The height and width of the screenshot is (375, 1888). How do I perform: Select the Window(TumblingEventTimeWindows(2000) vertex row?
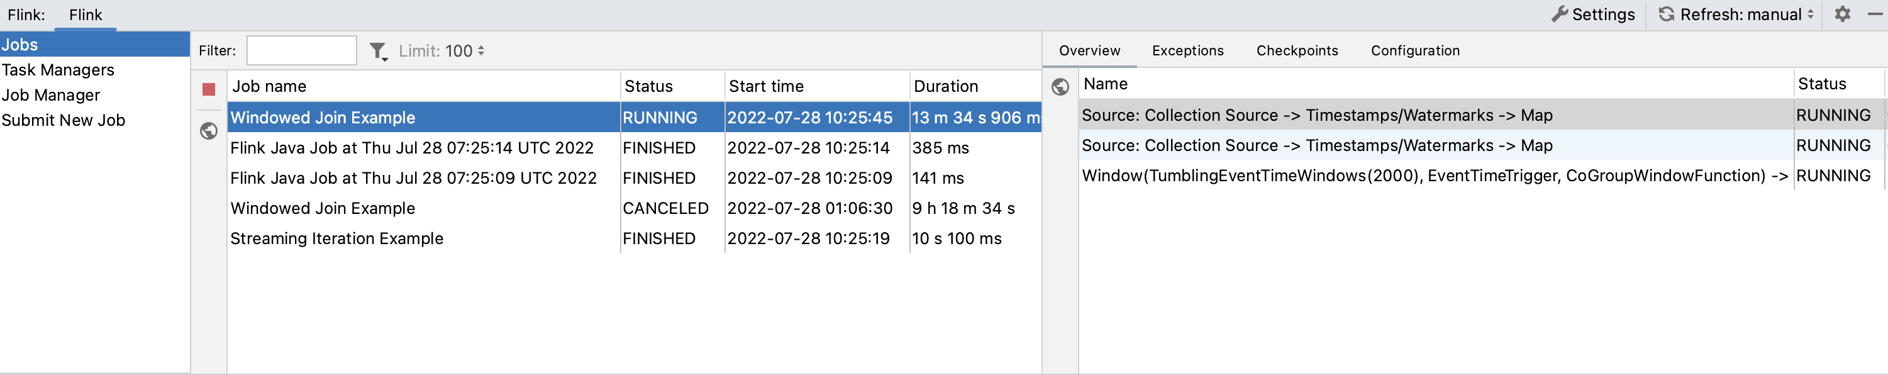click(x=1433, y=176)
